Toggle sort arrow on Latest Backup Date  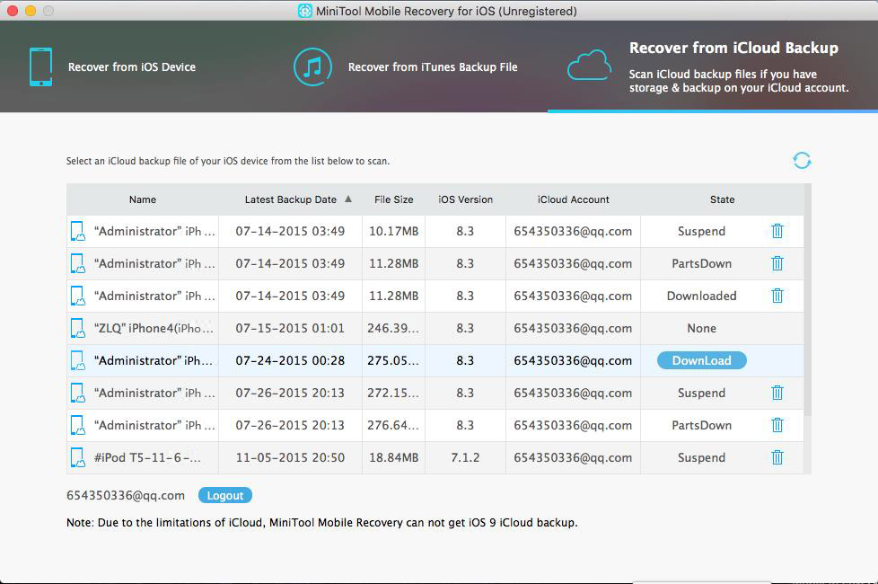click(x=348, y=199)
